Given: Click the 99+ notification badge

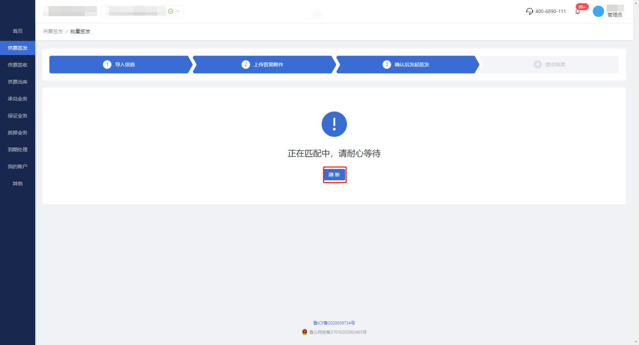Looking at the screenshot, I should pyautogui.click(x=582, y=7).
